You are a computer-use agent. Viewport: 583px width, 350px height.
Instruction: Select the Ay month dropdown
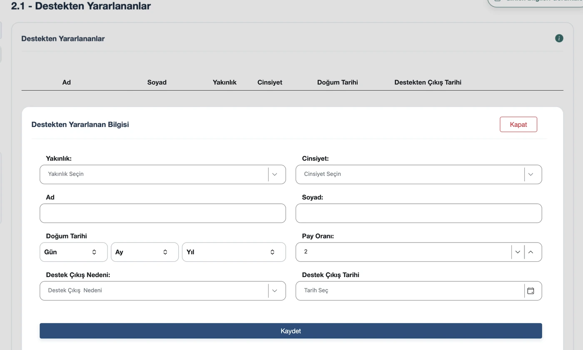145,252
